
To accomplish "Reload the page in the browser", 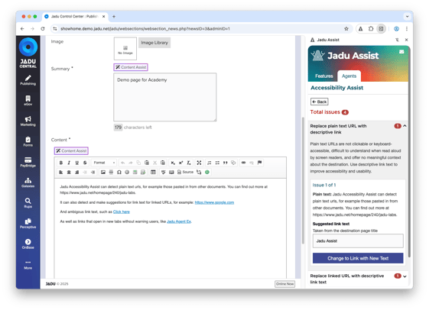I will (43, 29).
